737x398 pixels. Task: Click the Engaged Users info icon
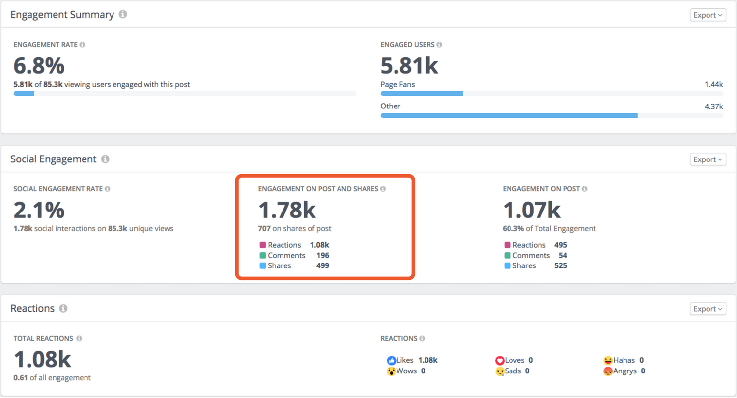tap(440, 44)
